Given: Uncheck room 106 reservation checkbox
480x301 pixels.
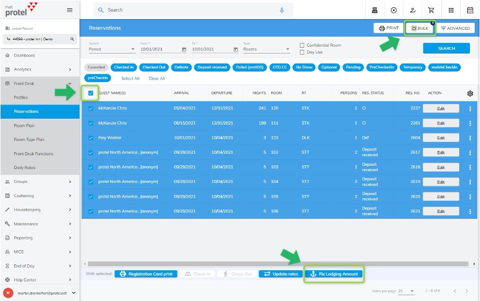Looking at the screenshot, I should (91, 211).
